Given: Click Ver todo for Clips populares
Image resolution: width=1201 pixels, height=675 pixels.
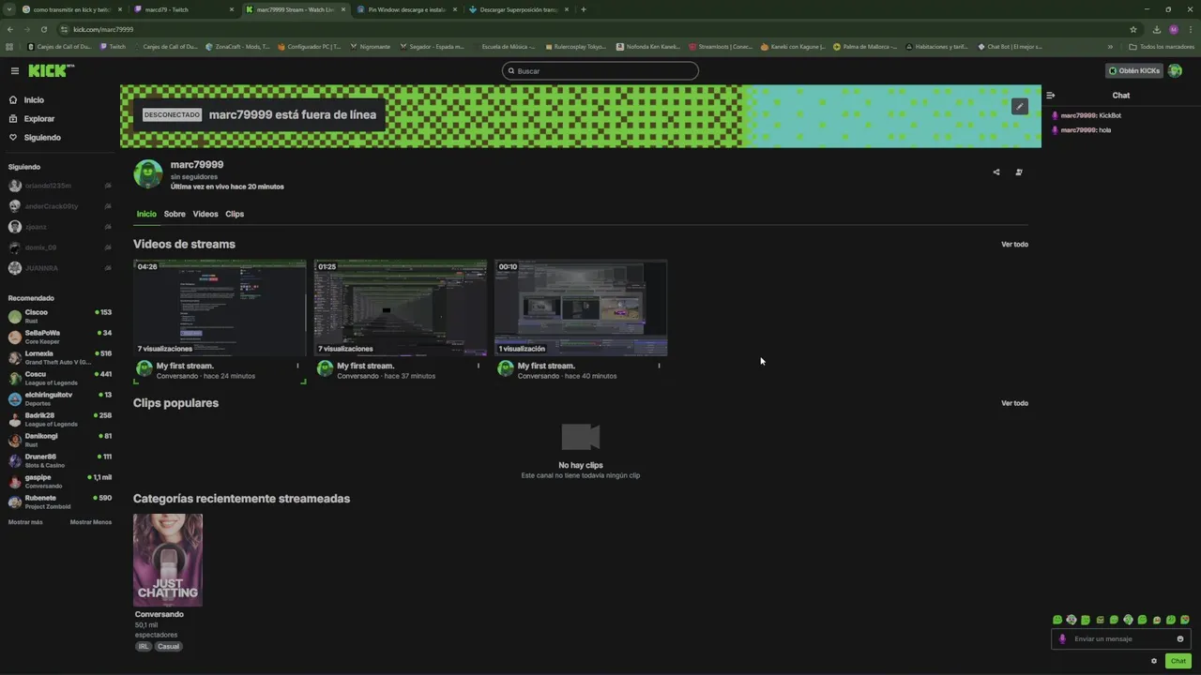Looking at the screenshot, I should pos(1014,403).
